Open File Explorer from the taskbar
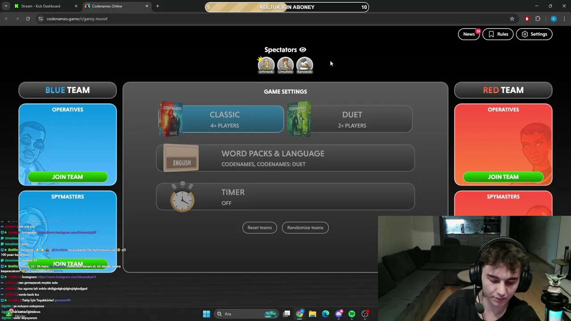The height and width of the screenshot is (321, 571). click(313, 314)
